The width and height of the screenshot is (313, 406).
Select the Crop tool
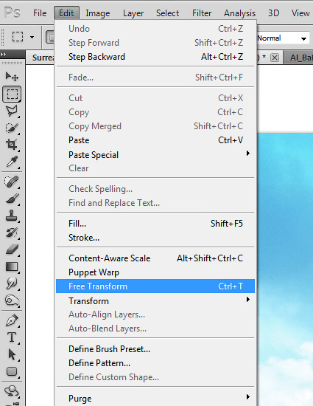click(x=12, y=145)
